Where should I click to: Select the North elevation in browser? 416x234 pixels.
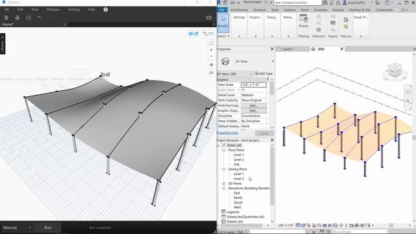coord(238,198)
